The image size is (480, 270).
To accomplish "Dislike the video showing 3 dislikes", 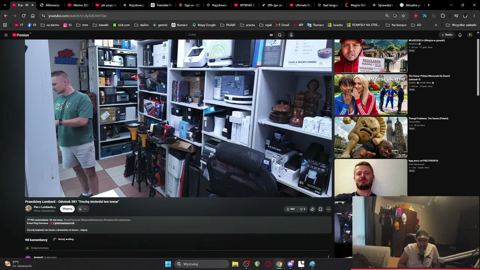I will click(302, 209).
